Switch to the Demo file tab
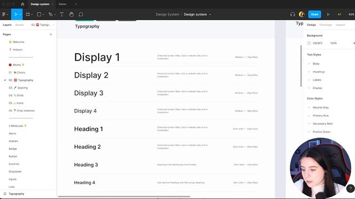The width and height of the screenshot is (355, 199). point(62,4)
